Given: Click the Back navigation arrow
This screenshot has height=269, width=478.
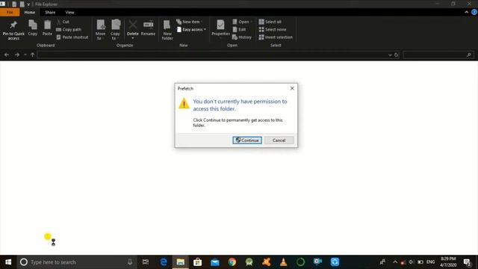Looking at the screenshot, I should click(7, 55).
